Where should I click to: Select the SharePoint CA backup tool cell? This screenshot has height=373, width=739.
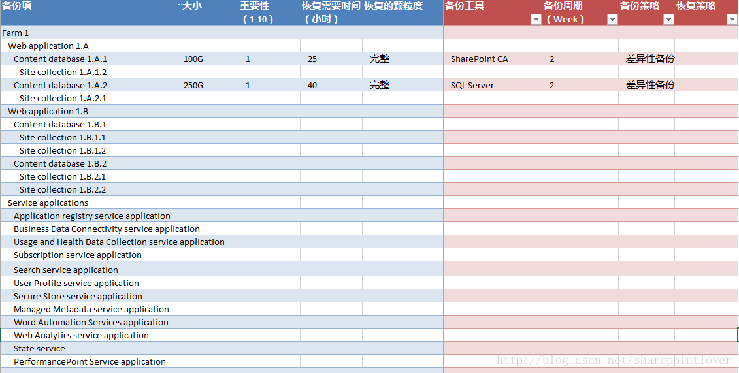click(x=493, y=59)
